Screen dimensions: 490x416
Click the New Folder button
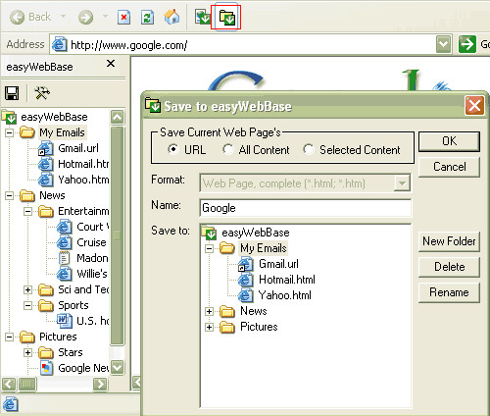pyautogui.click(x=449, y=241)
